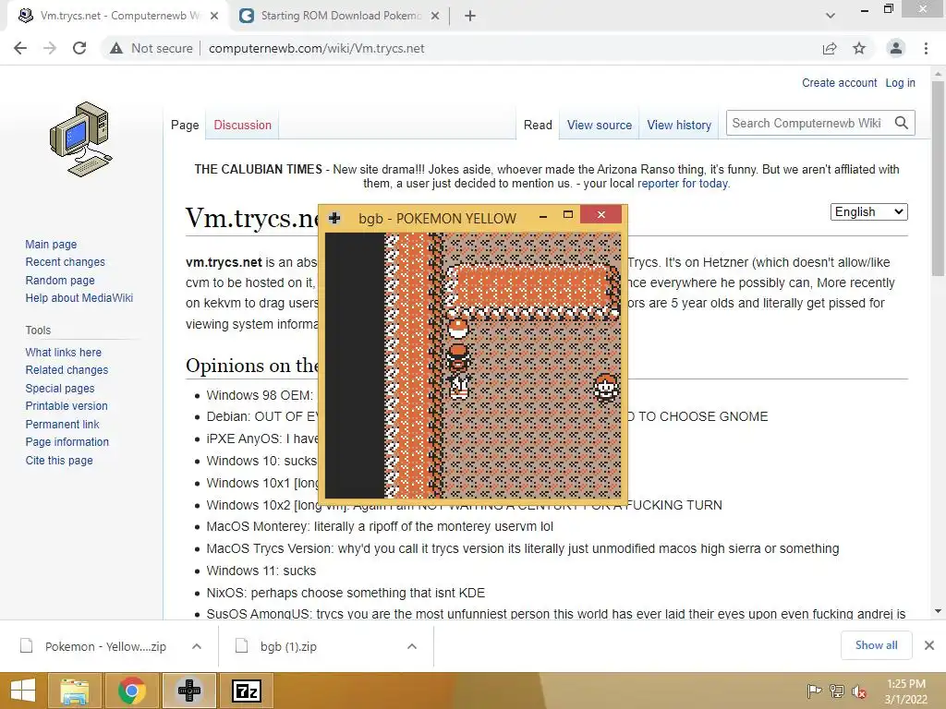
Task: Click the Log in link
Action: (900, 82)
